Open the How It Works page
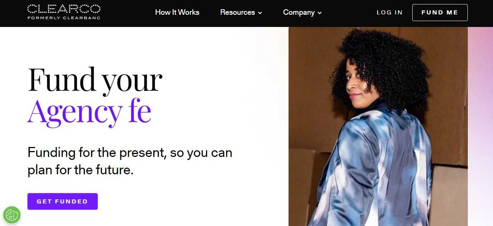This screenshot has height=226, width=493. click(177, 12)
